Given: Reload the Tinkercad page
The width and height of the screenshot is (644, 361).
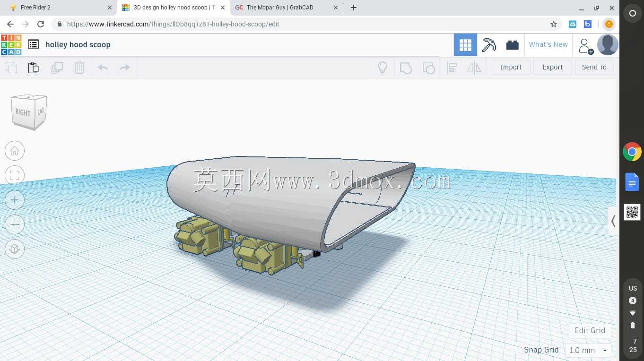Looking at the screenshot, I should coord(41,24).
